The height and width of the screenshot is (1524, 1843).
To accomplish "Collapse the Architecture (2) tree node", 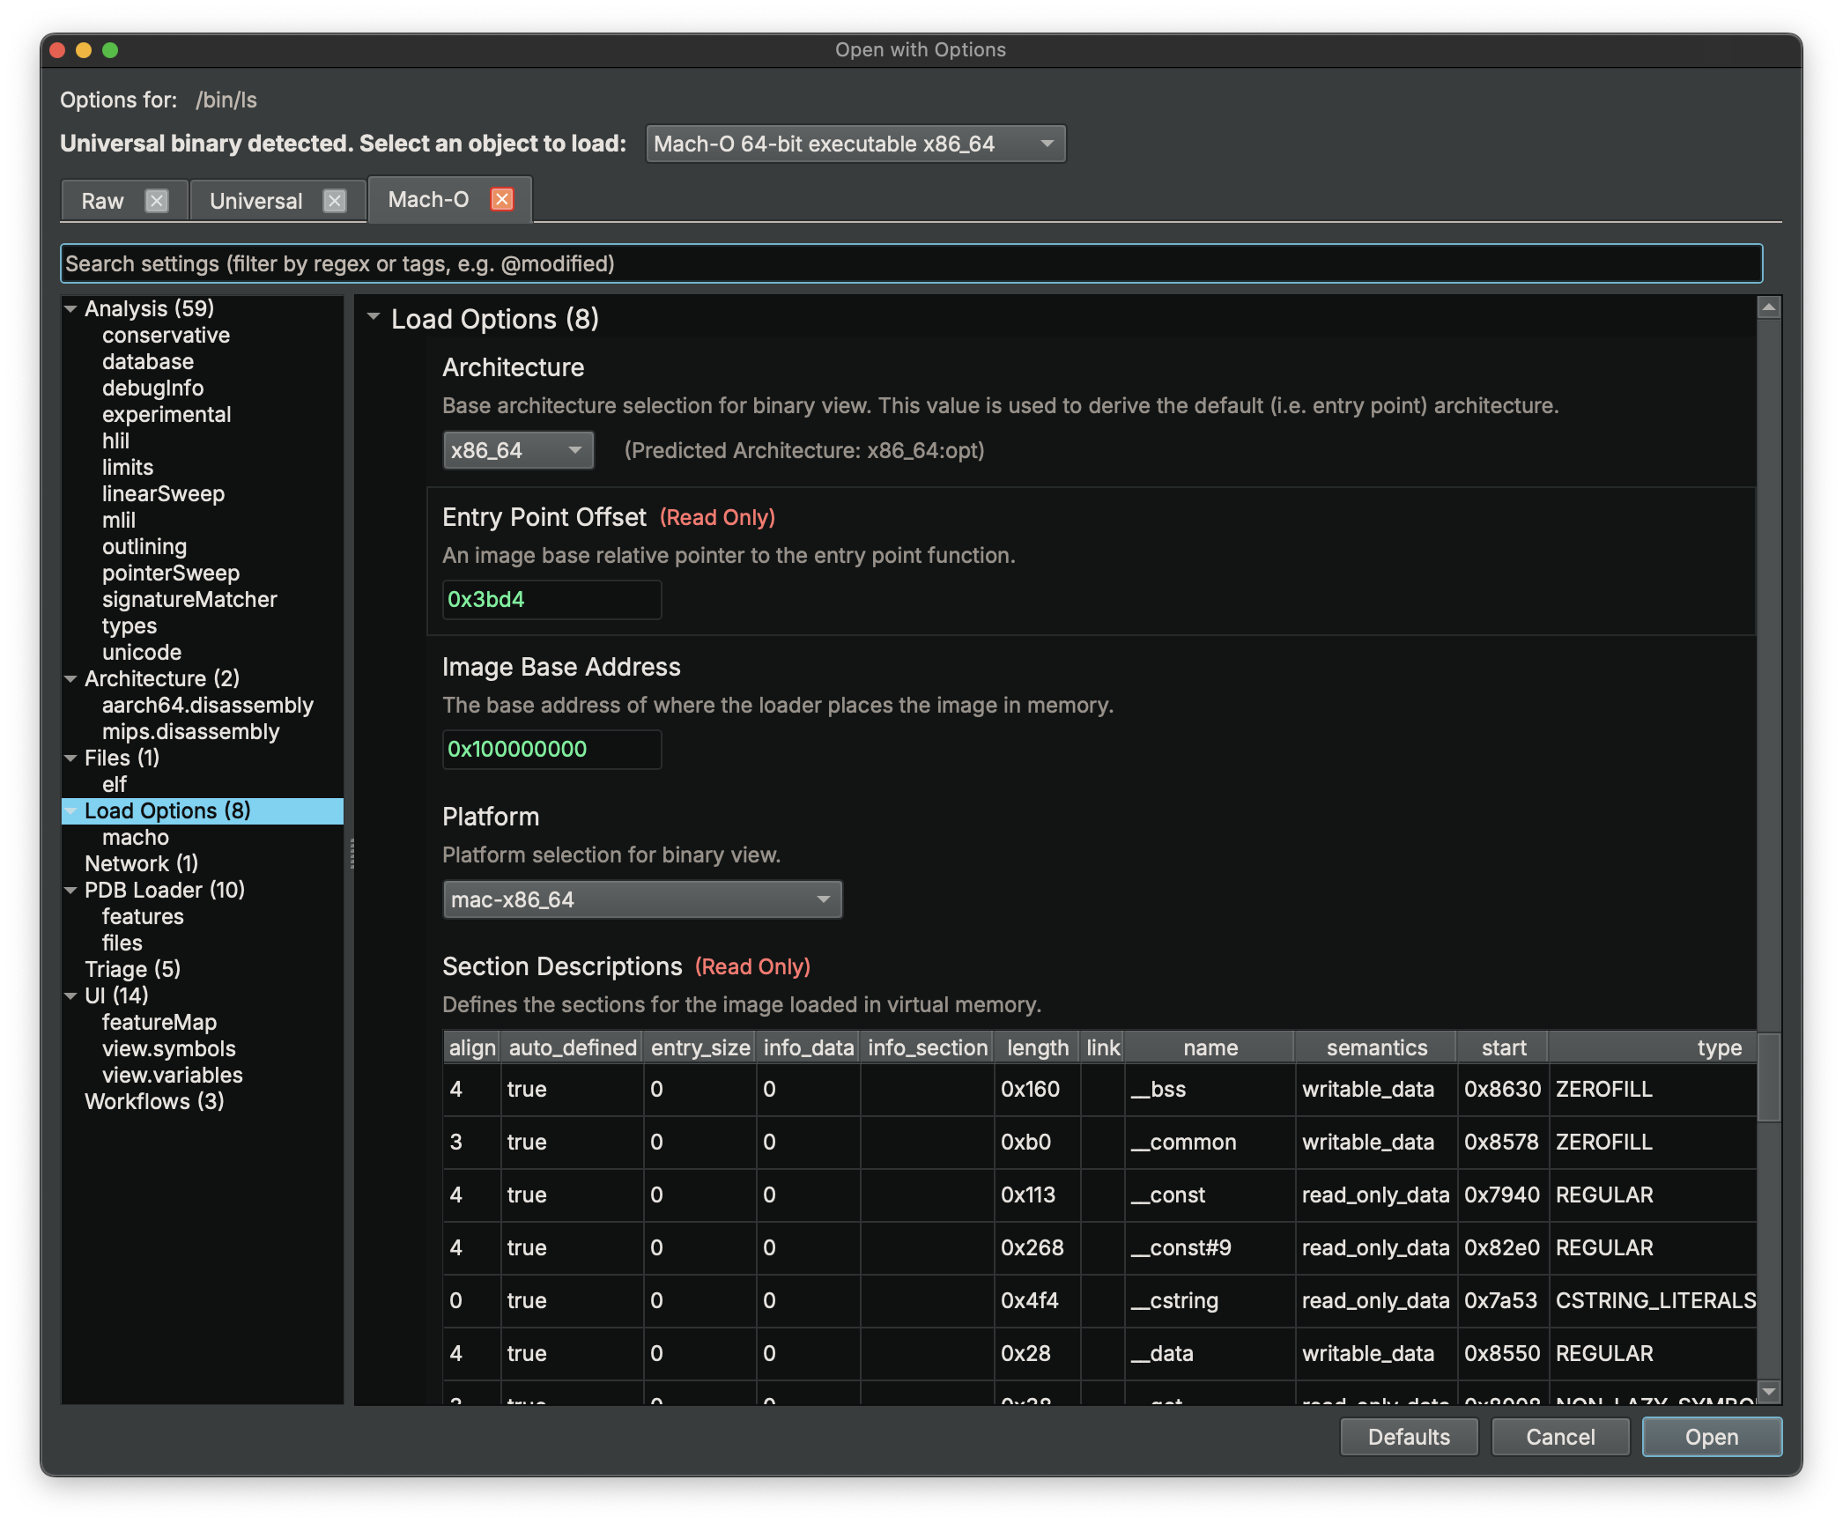I will (x=70, y=678).
